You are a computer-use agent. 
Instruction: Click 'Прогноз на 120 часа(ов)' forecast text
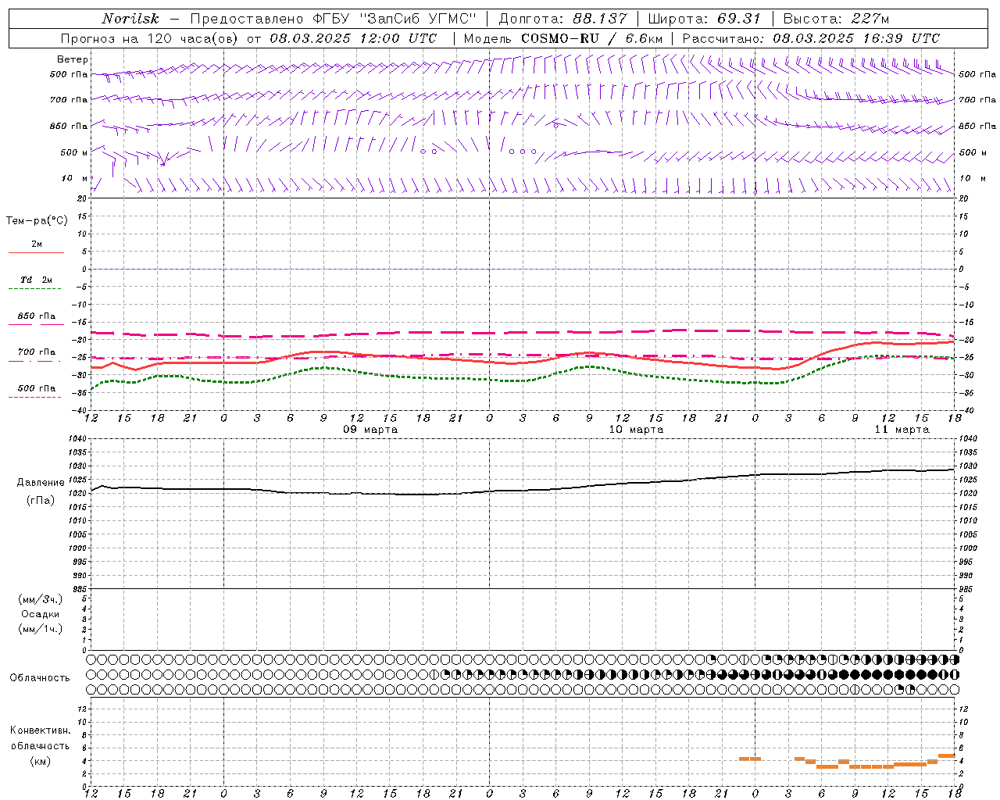click(151, 38)
